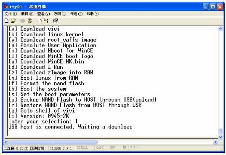
Task: Open the 文件 (File) menu
Action: click(x=11, y=14)
